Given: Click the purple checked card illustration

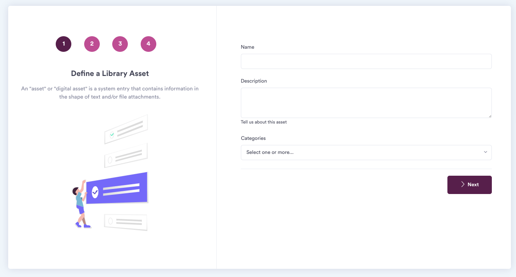Looking at the screenshot, I should click(x=117, y=188).
